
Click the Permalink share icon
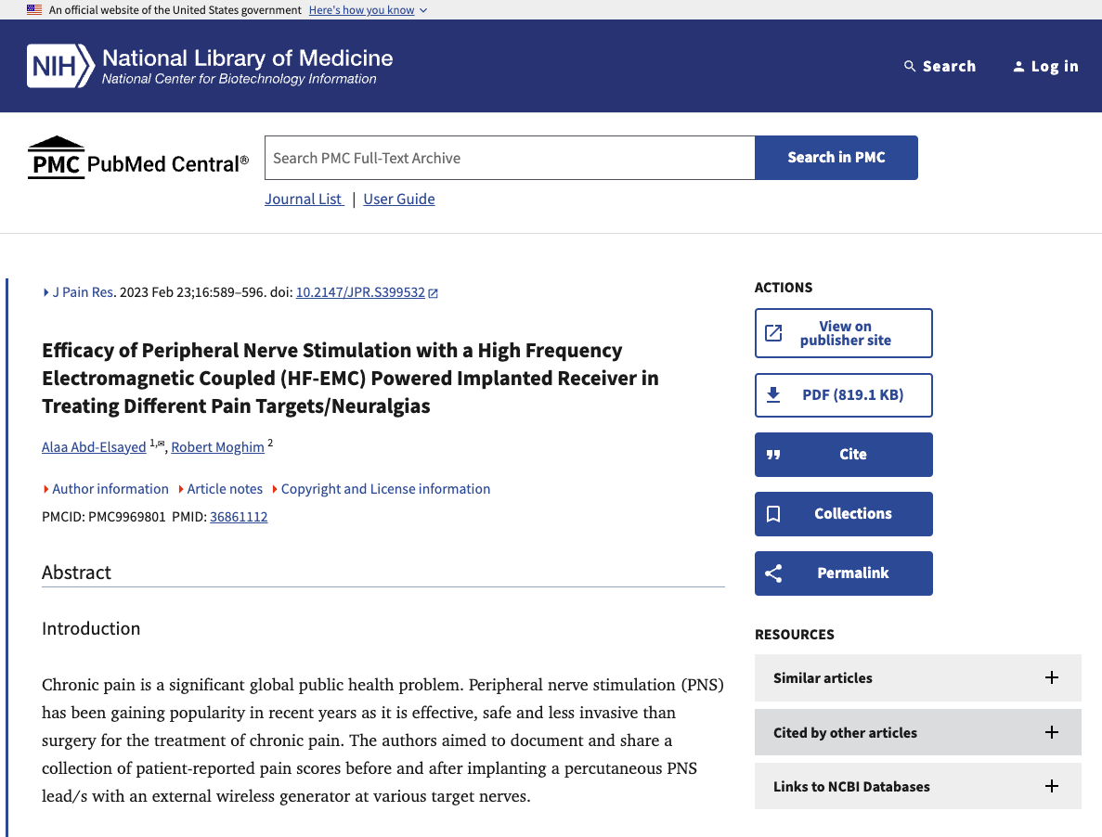pyautogui.click(x=773, y=573)
